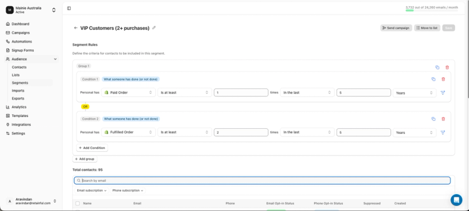Open Condition 1 'Is at least' dropdown
469x211 pixels.
pos(185,92)
